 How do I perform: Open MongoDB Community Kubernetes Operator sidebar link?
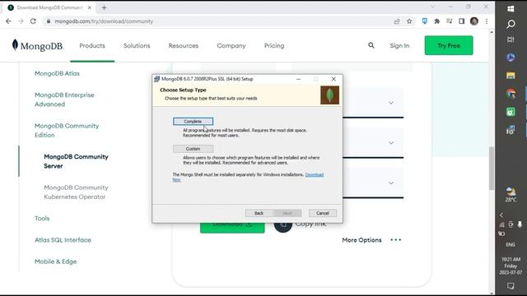(x=76, y=192)
